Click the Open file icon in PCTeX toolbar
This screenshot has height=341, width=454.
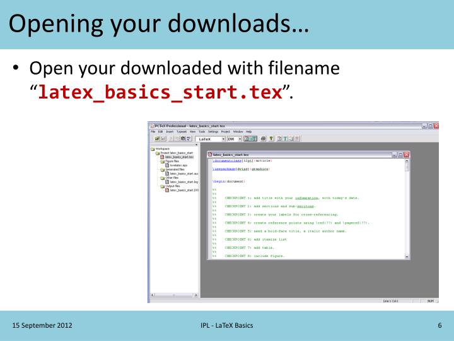pos(157,138)
